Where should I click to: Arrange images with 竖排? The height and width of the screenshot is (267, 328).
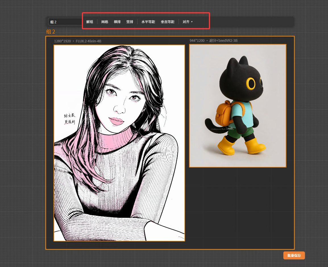(130, 22)
